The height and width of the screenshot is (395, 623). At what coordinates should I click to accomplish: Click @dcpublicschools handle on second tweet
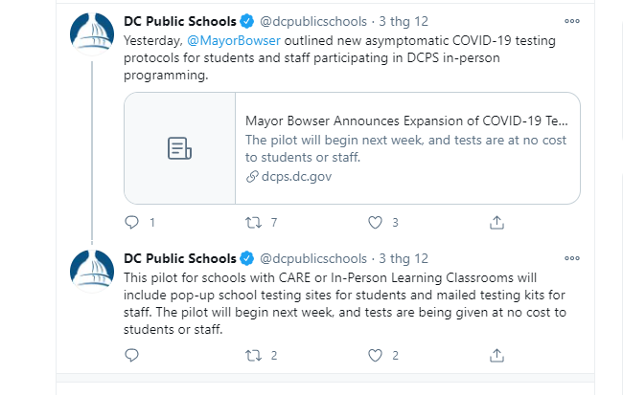pos(313,258)
